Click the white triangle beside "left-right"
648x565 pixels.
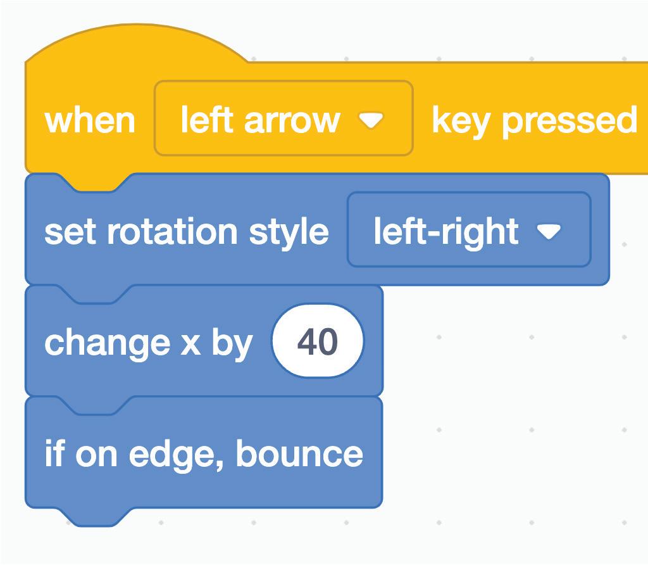coord(548,231)
